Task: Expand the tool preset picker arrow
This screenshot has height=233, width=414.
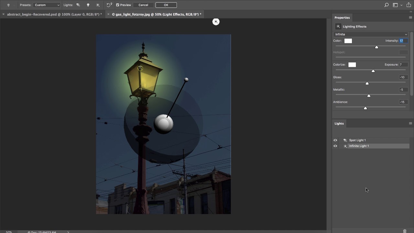Action: [x=14, y=5]
